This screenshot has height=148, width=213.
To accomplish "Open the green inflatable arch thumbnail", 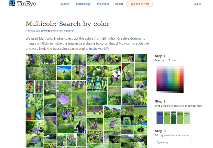I will [x=127, y=120].
